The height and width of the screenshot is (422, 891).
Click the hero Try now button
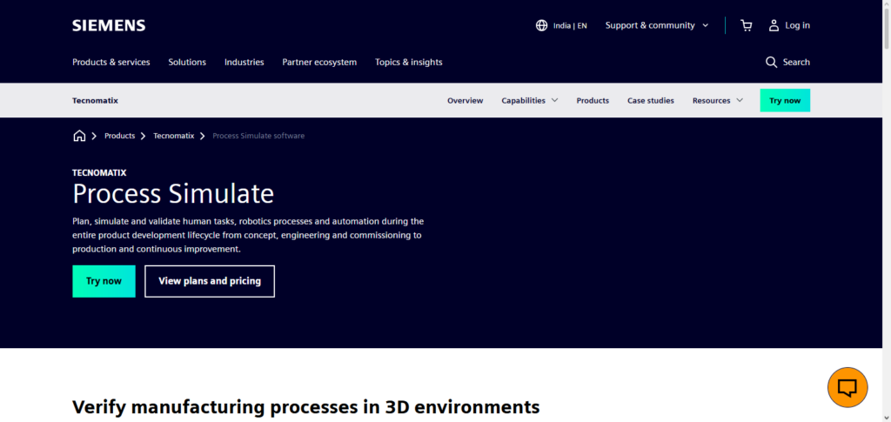pos(104,281)
